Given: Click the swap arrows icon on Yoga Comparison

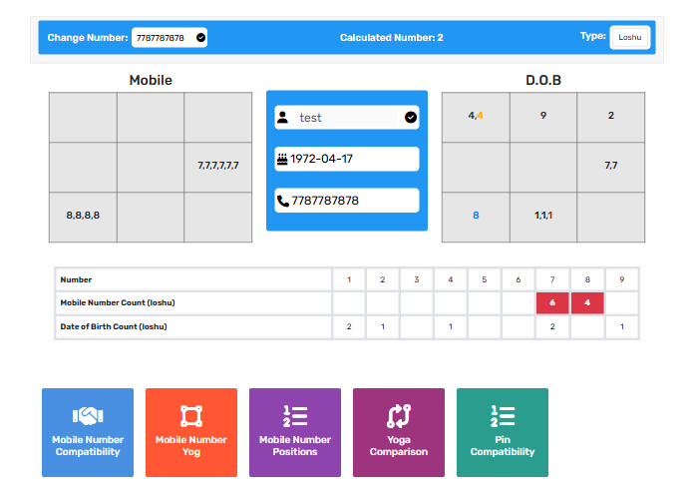Looking at the screenshot, I should point(399,415).
